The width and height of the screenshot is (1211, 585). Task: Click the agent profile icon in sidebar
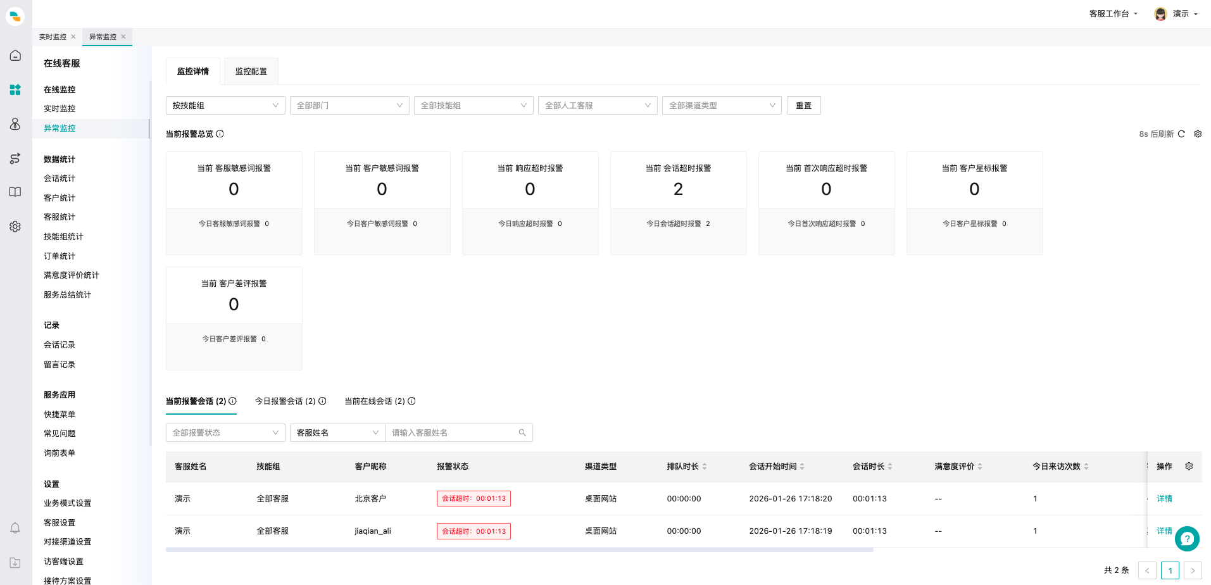click(x=15, y=125)
